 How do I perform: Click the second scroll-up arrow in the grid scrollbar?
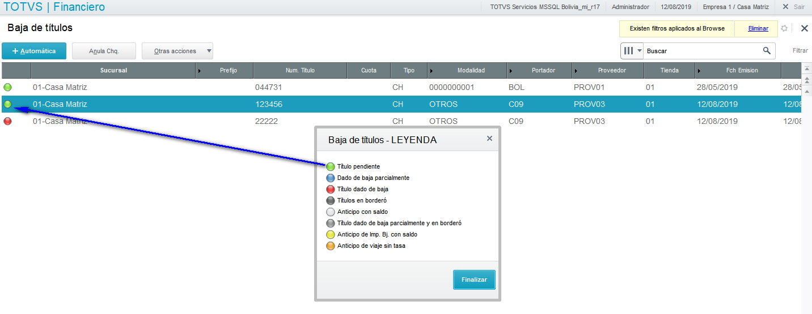click(x=807, y=79)
